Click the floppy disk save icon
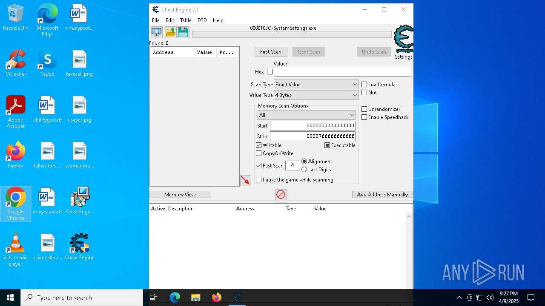Viewport: 545px width, 306px height. tap(184, 32)
